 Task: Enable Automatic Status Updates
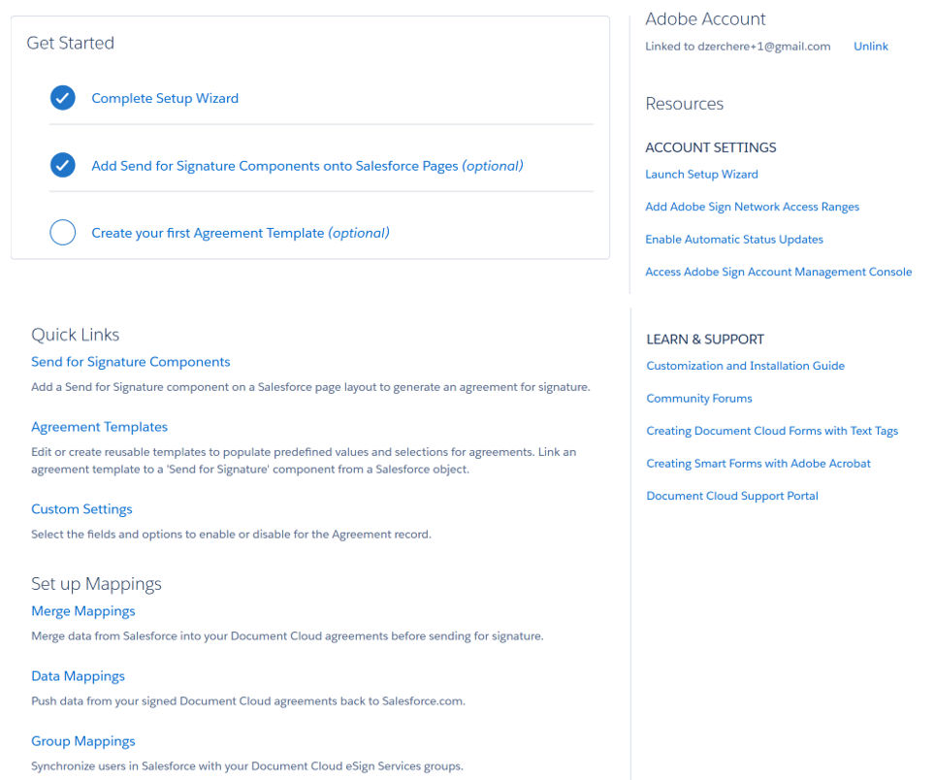(x=734, y=239)
